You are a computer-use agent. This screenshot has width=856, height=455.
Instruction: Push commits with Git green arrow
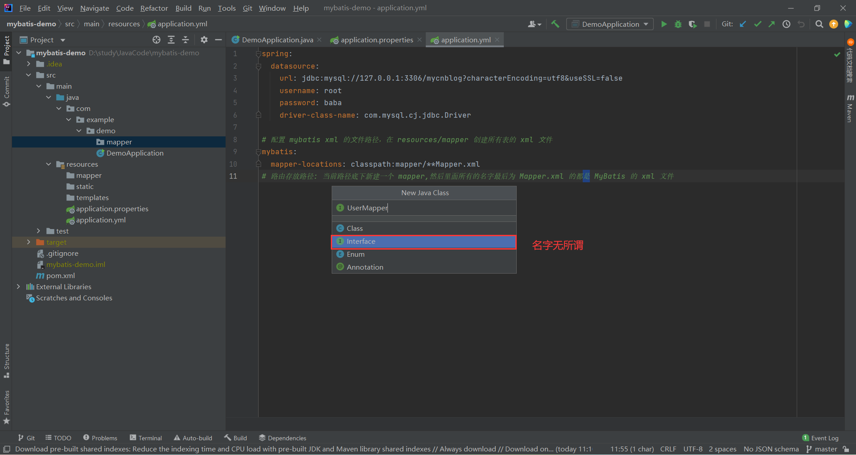pos(772,24)
